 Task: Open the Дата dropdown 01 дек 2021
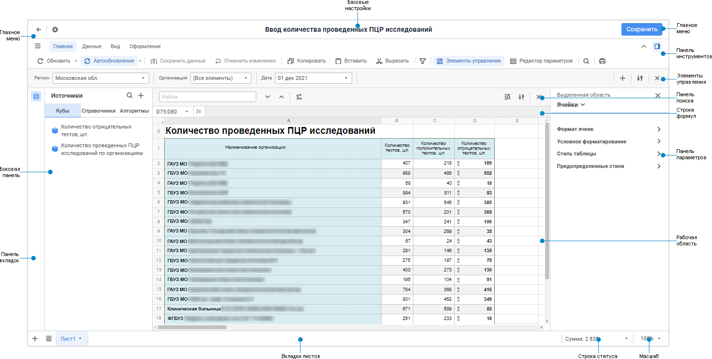coord(314,78)
